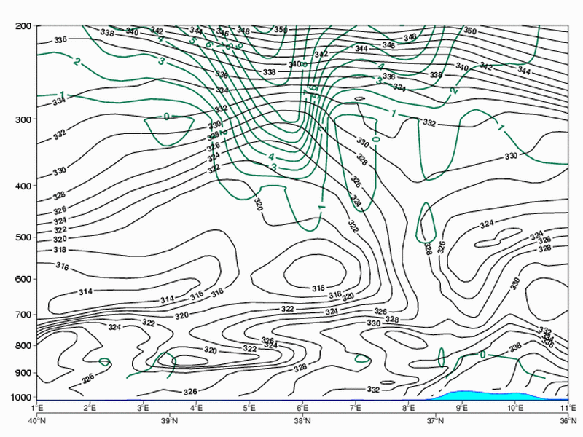Click the 36°N latitude label
Screen dimensions: 583x437
pos(568,421)
